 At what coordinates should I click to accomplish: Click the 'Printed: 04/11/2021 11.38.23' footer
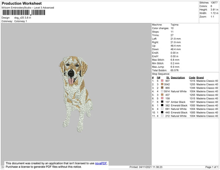(x=146, y=167)
